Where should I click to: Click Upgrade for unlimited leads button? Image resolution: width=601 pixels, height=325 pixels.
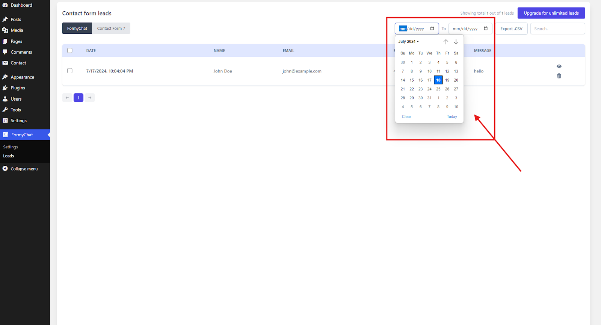[551, 13]
